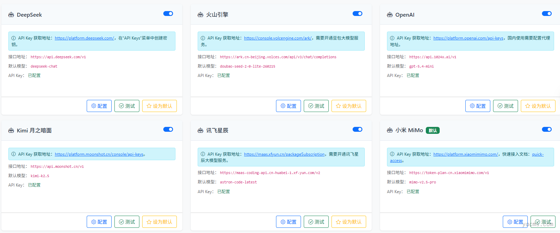Select the token-plan-cn.xiaomimimo.com endpoint text
Viewport: 560px width, 233px height.
[x=449, y=173]
